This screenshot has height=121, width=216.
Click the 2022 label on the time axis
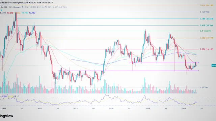click(x=39, y=109)
